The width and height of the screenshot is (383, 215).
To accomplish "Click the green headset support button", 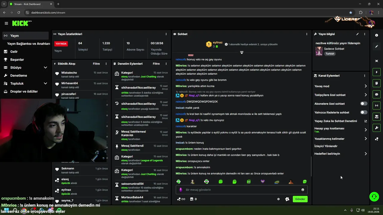I will tap(374, 196).
